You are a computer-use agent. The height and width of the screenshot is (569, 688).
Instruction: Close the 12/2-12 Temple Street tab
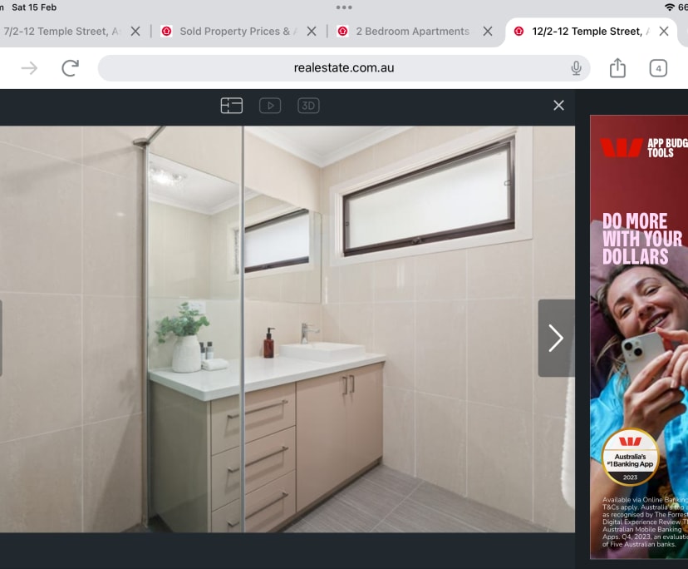click(664, 32)
